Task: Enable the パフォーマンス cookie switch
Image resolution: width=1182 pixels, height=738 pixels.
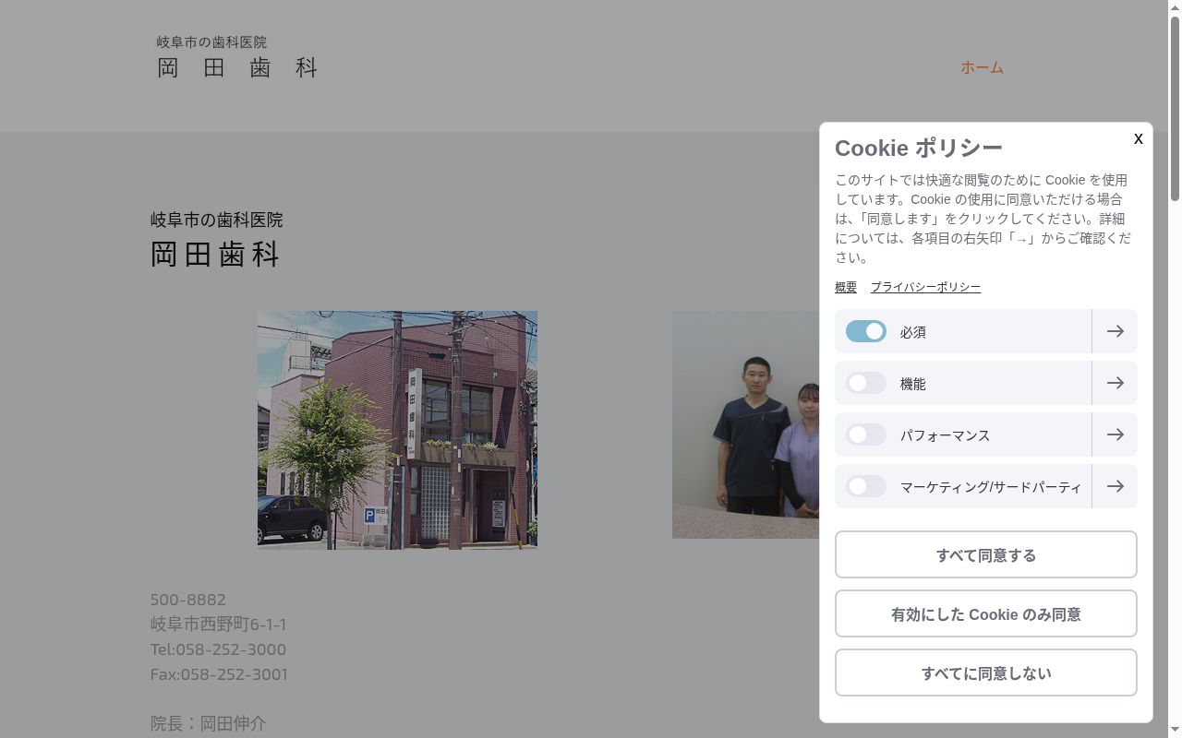Action: 866,434
